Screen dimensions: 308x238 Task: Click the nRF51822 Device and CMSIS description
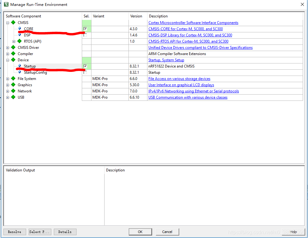tap(171, 66)
